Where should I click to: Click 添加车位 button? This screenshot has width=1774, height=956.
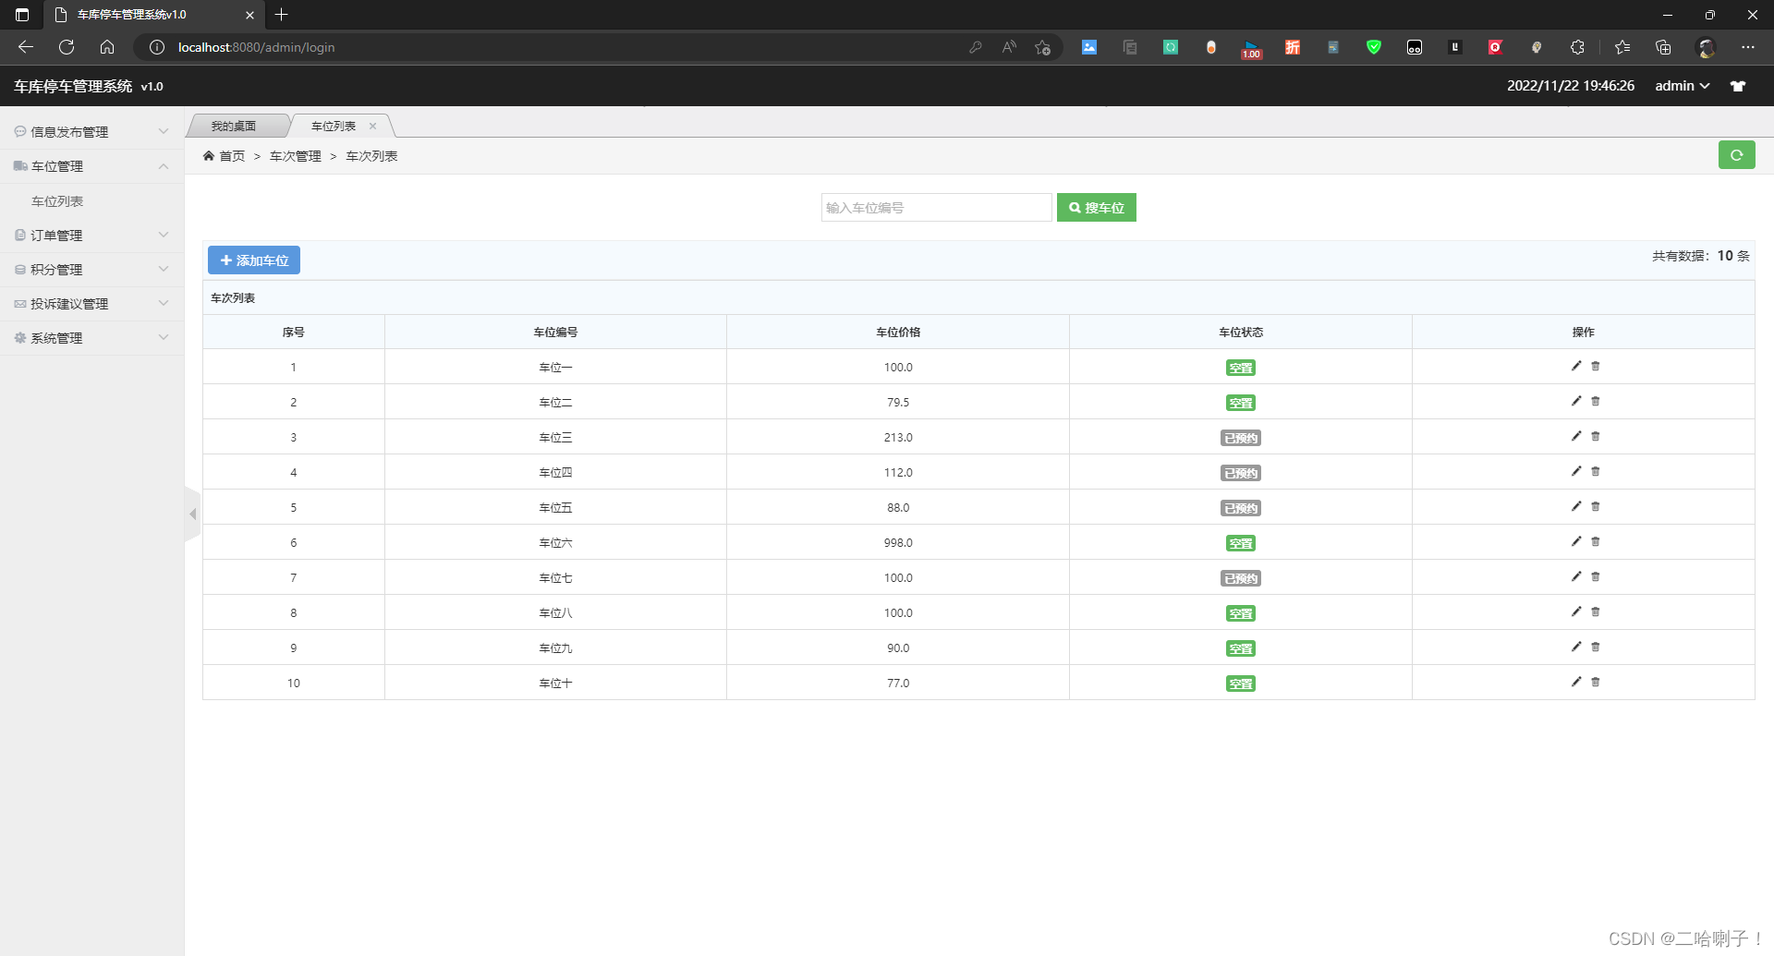point(254,260)
